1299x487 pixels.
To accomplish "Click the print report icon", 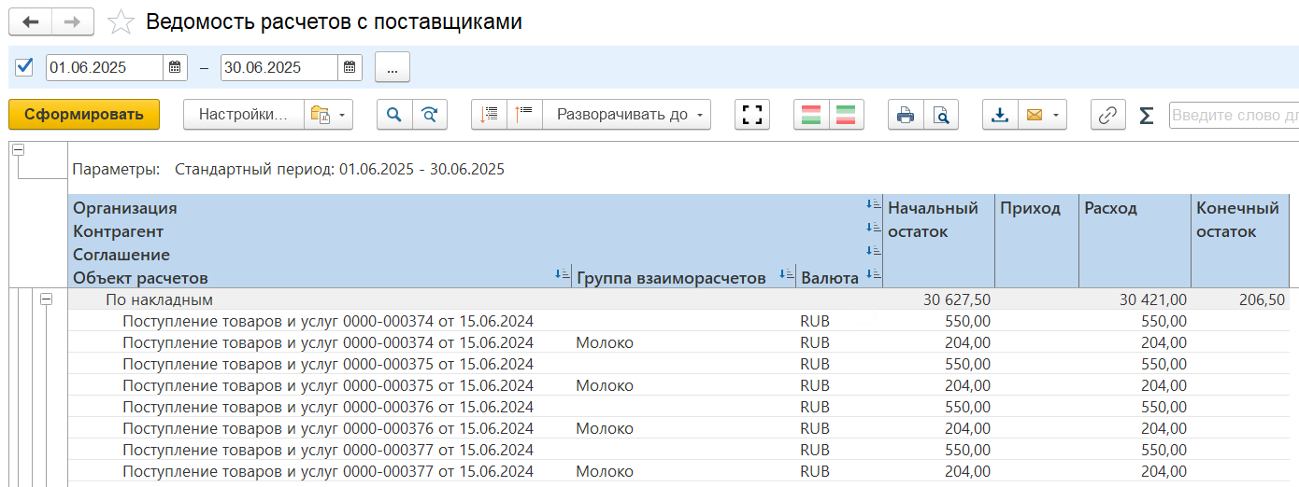I will (x=905, y=115).
